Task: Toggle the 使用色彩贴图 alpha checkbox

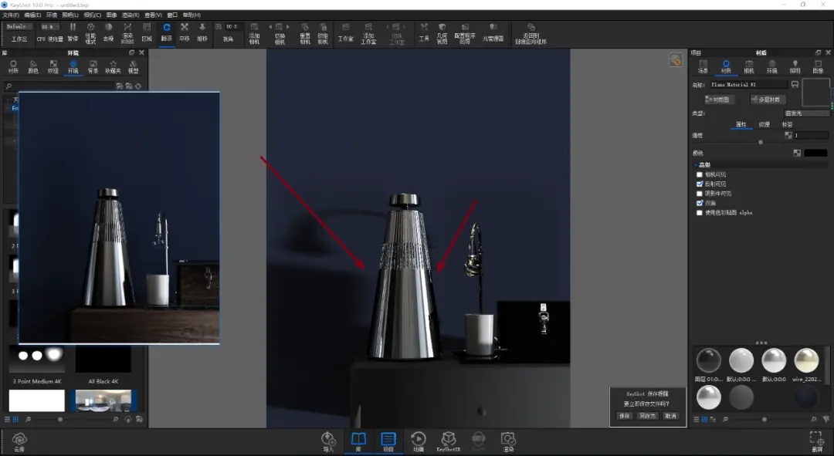Action: pos(700,213)
